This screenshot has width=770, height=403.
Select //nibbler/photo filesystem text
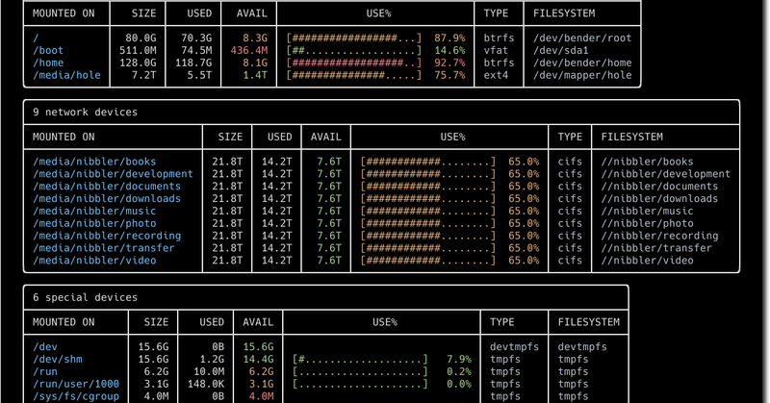click(x=647, y=223)
